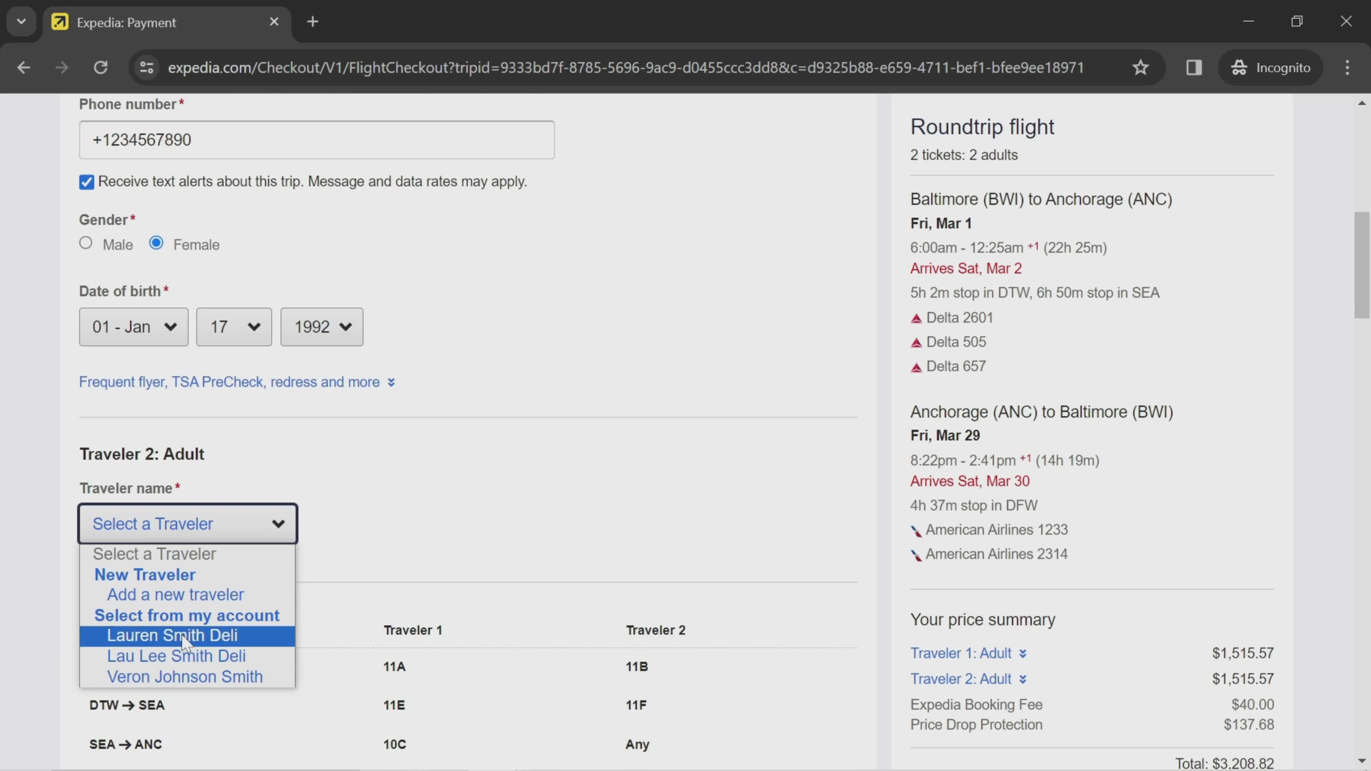Bookmark this page with the star icon
The height and width of the screenshot is (771, 1371).
(1140, 67)
